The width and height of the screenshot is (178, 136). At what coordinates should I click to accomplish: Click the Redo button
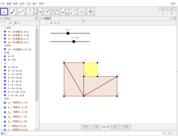(172, 9)
